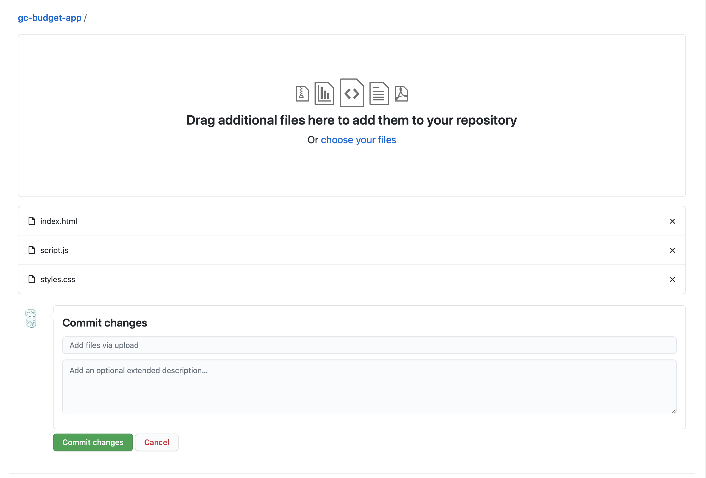
Task: Click the choose your files link
Action: coord(358,140)
